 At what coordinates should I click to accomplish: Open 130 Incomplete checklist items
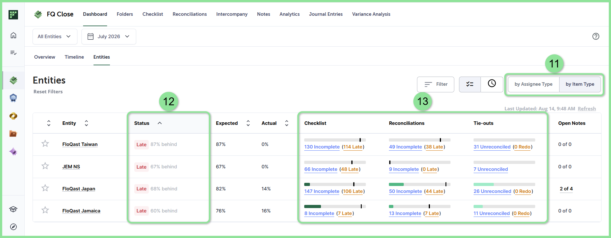click(x=322, y=147)
